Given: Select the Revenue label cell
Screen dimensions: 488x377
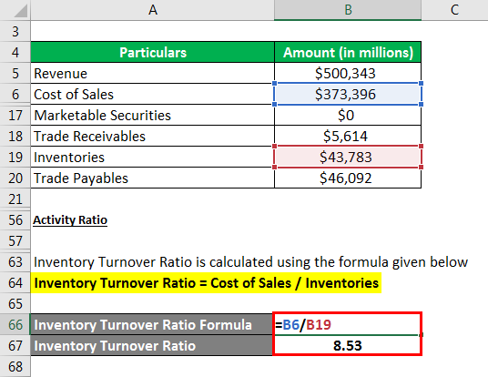Looking at the screenshot, I should pyautogui.click(x=153, y=74).
